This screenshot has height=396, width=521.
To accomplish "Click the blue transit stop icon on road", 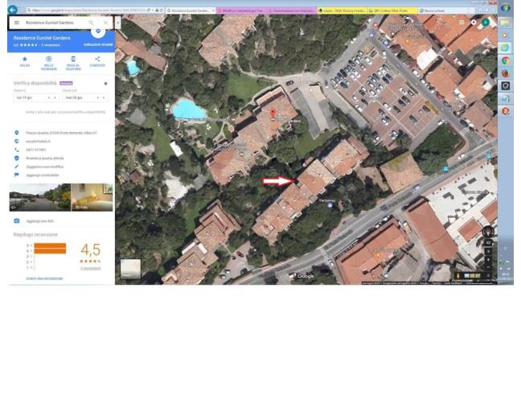I will (445, 169).
